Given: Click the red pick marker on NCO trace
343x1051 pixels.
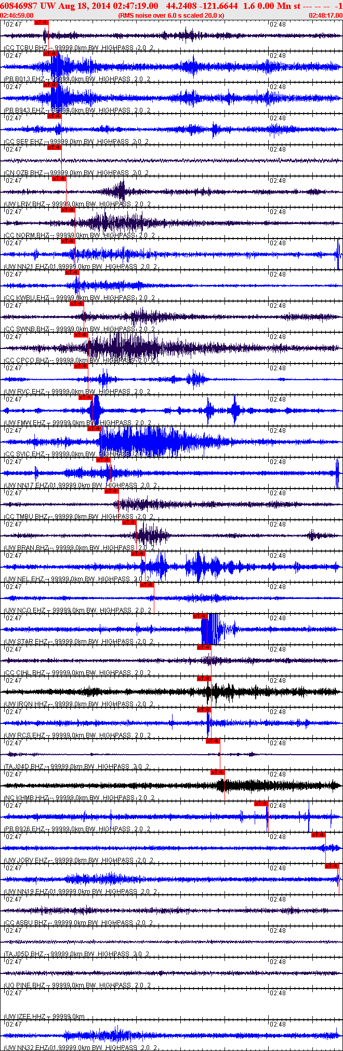Looking at the screenshot, I should (147, 585).
